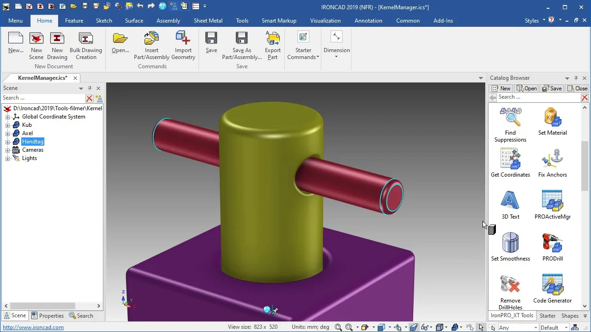Screen dimensions: 591x332
Task: Click the Set Smoothness catalog icon
Action: point(510,243)
